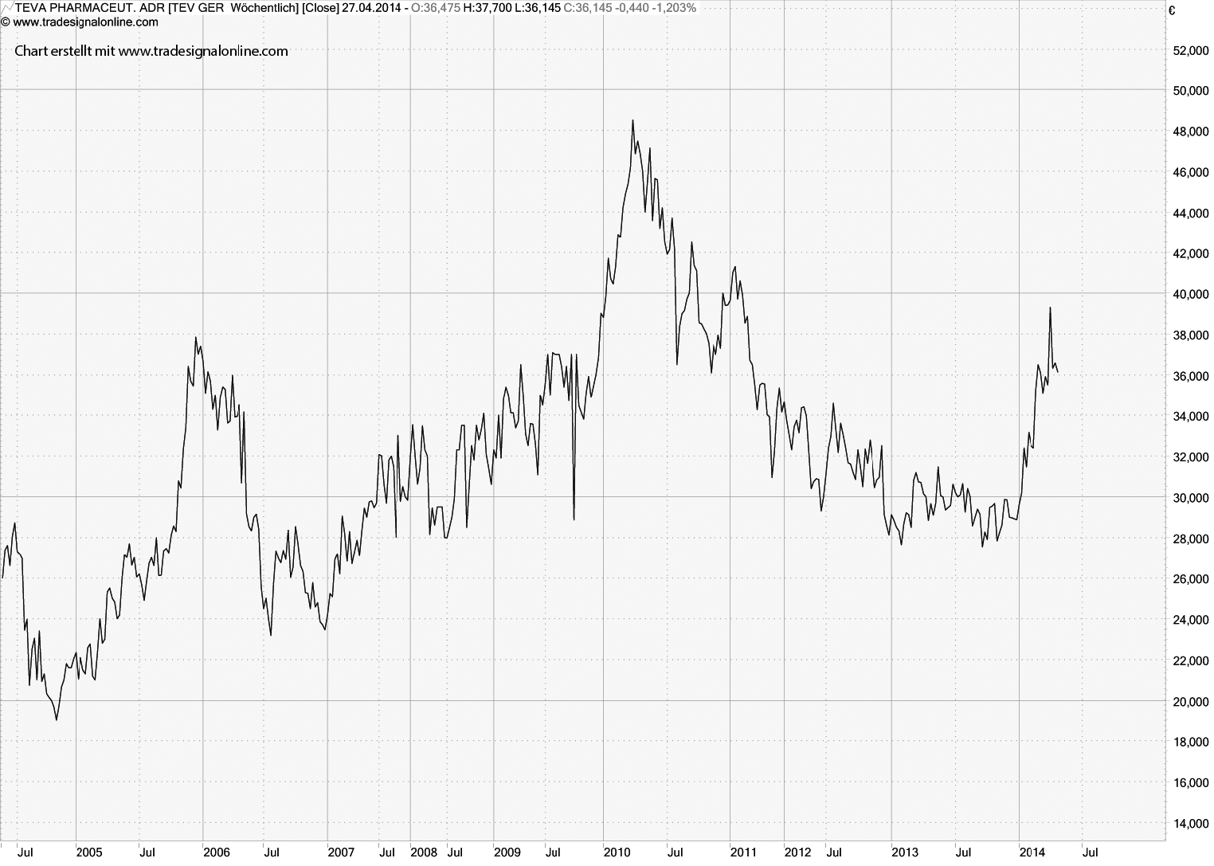Click the 32,000 price axis label
1214x866 pixels.
[x=1191, y=457]
